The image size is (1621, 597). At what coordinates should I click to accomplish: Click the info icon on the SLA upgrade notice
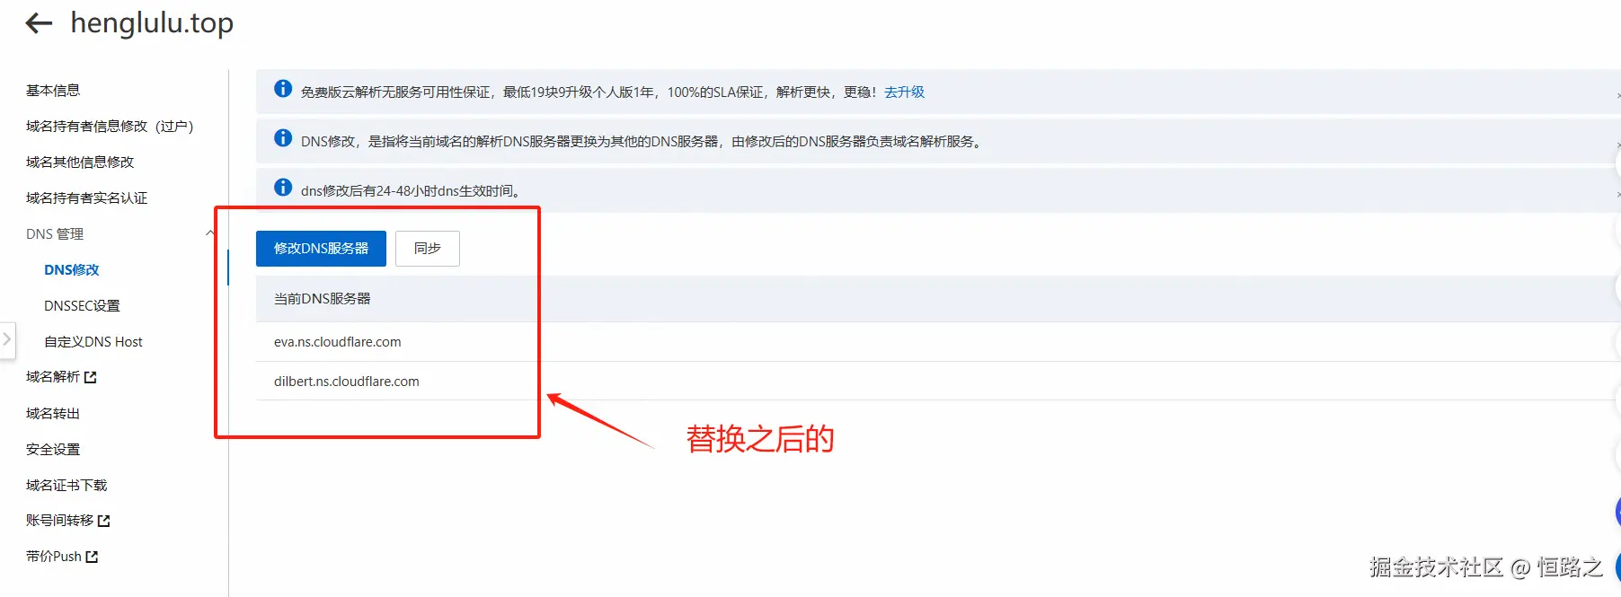(x=283, y=88)
